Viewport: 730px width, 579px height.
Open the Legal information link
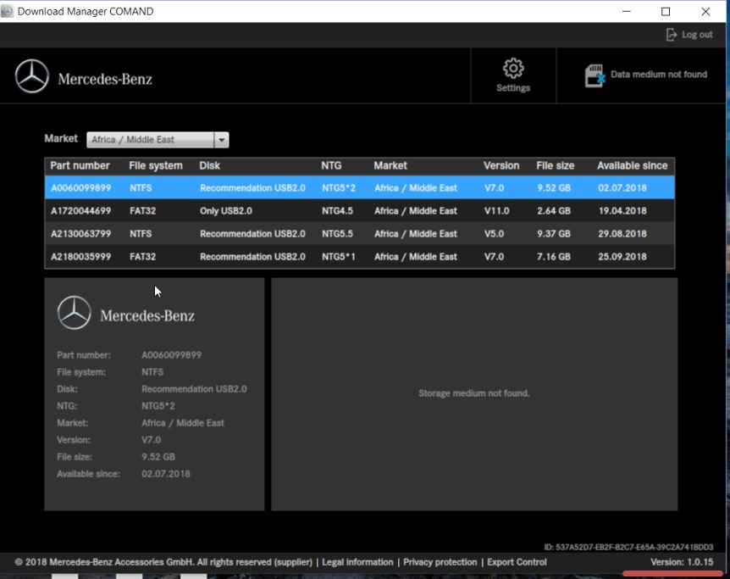click(x=357, y=562)
